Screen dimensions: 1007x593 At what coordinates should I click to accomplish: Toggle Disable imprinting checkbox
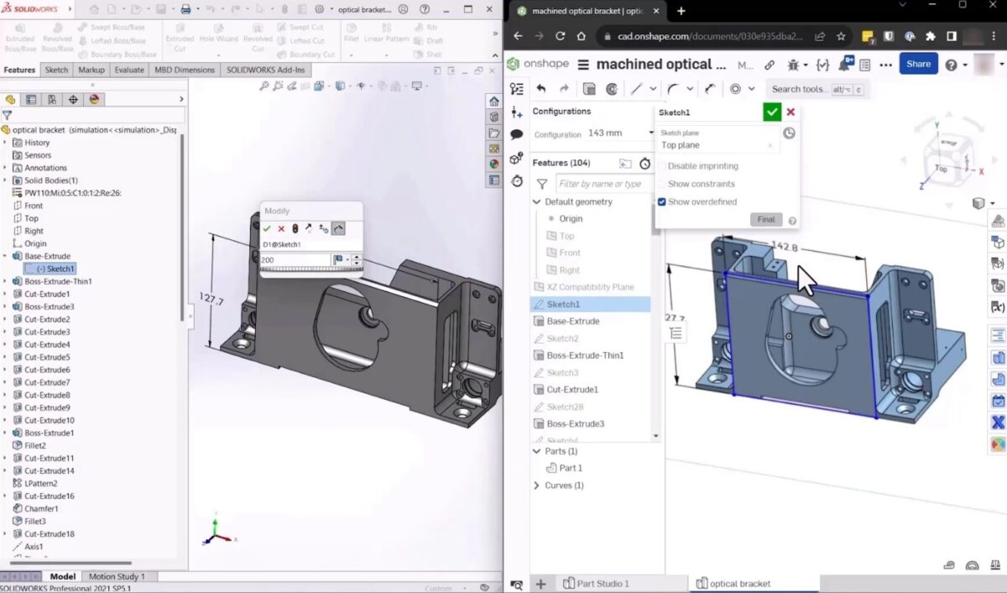pos(662,166)
